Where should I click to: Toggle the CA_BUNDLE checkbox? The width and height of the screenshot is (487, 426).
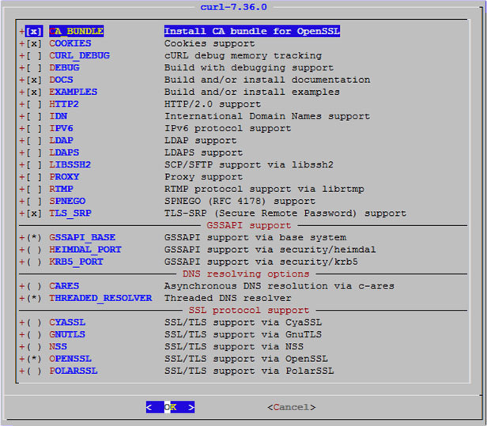click(x=34, y=32)
